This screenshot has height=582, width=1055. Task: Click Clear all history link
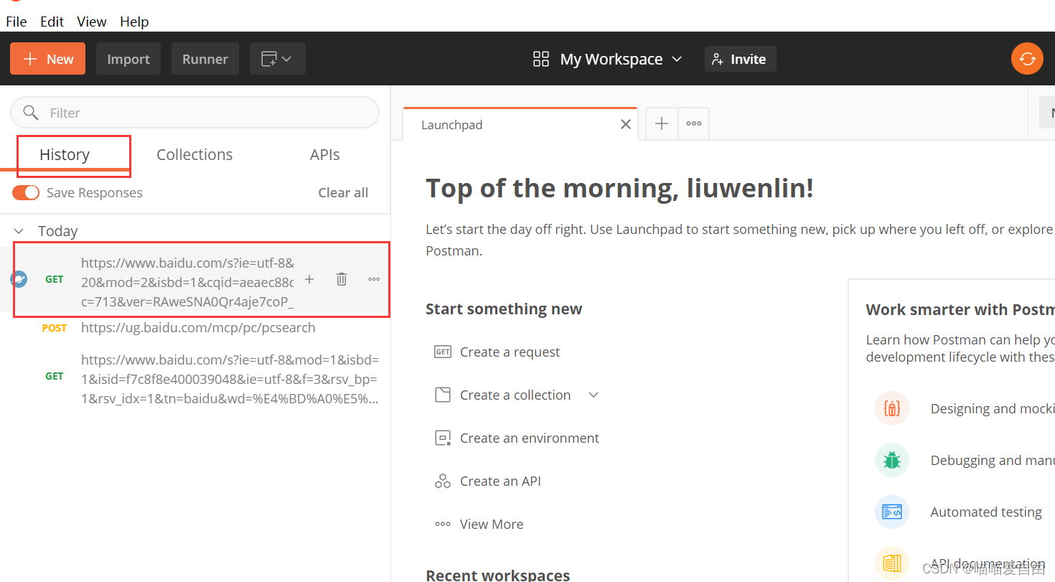click(343, 192)
